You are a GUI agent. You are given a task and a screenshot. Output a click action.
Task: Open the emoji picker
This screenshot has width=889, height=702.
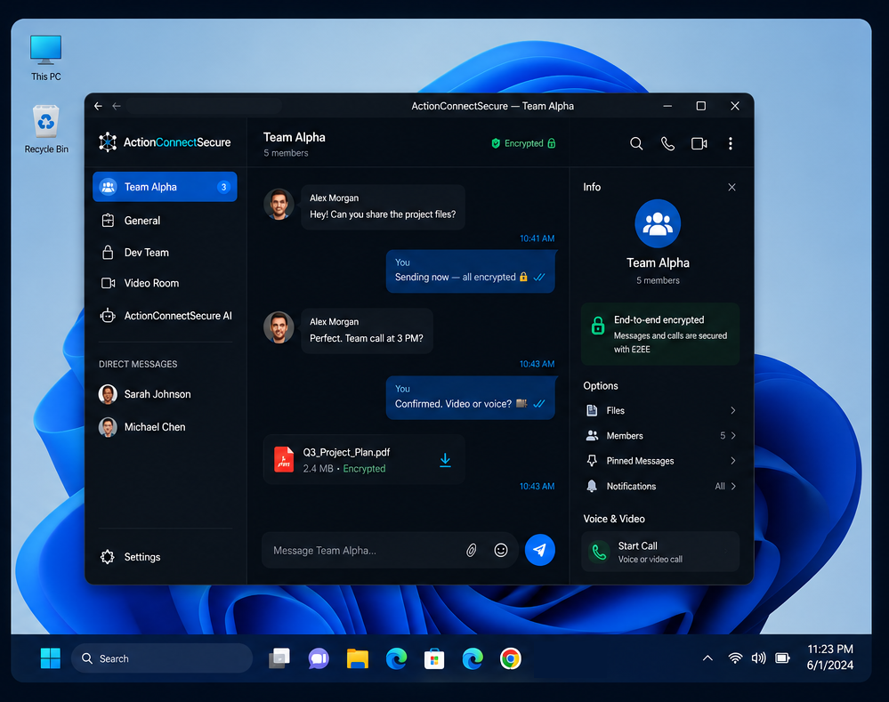coord(501,550)
